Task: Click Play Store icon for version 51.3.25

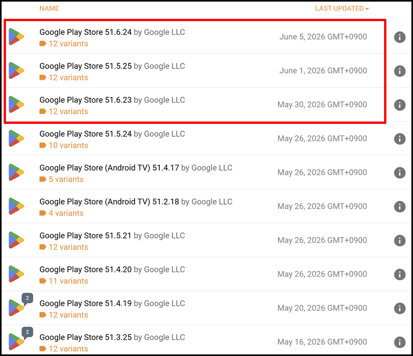Action: [17, 342]
